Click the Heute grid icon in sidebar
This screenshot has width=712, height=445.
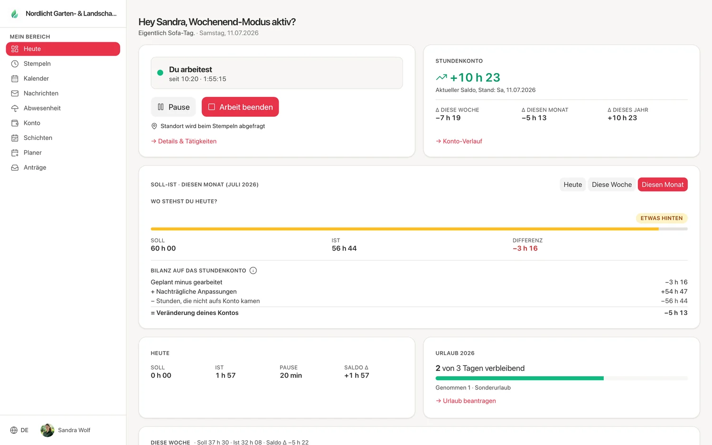pos(15,49)
